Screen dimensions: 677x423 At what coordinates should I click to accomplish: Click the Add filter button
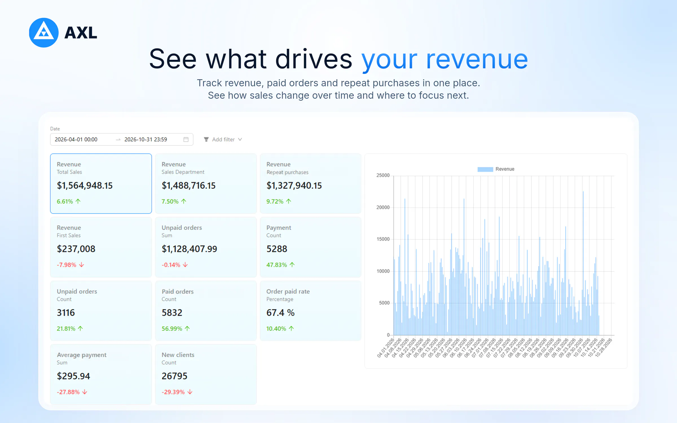[223, 139]
